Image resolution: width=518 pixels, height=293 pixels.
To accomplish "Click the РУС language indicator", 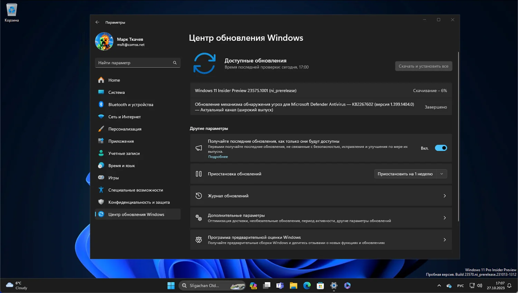I will (x=461, y=286).
